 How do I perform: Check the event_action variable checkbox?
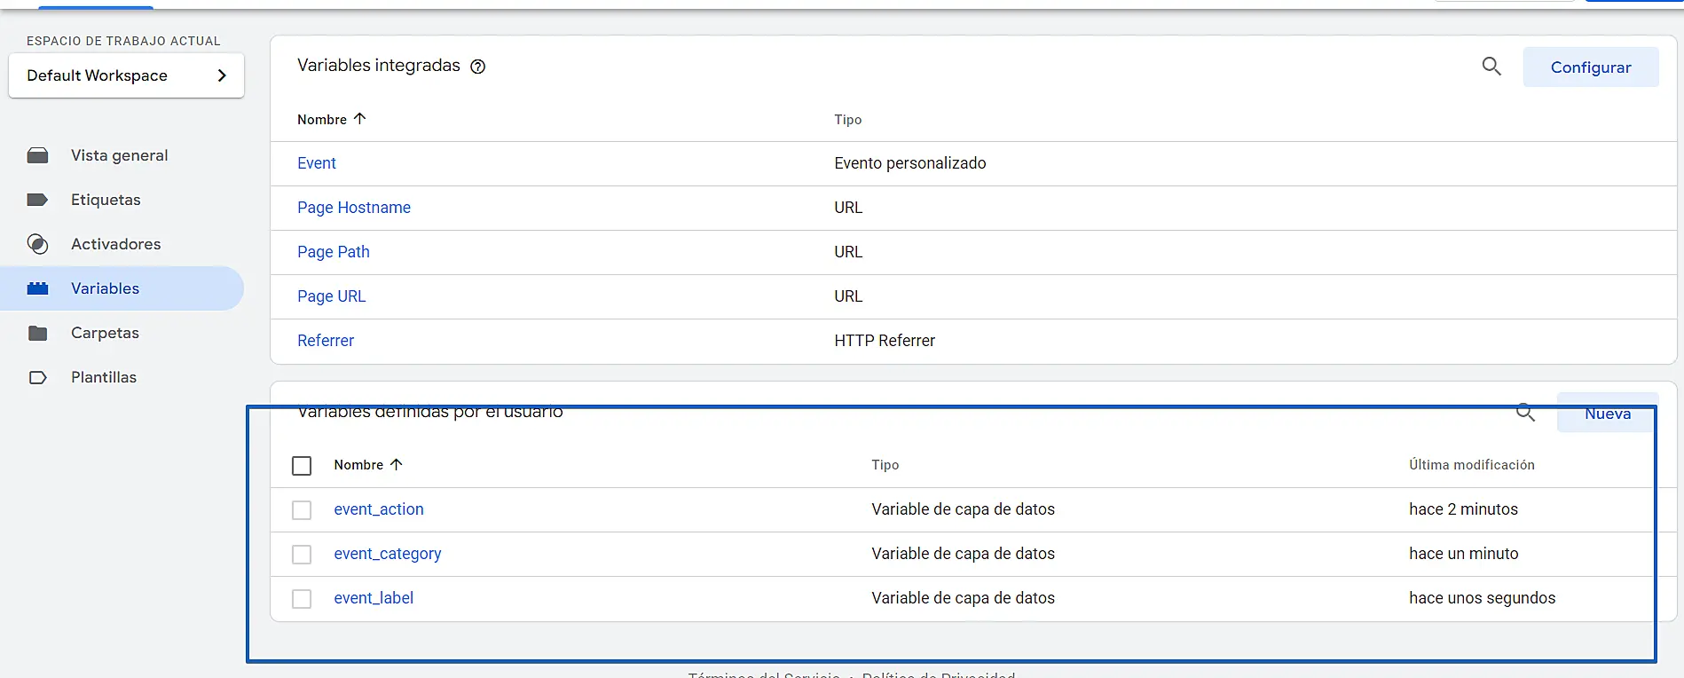point(302,510)
